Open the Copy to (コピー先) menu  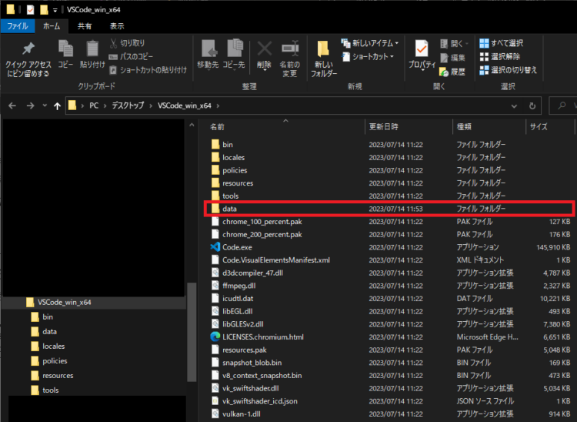pyautogui.click(x=234, y=54)
